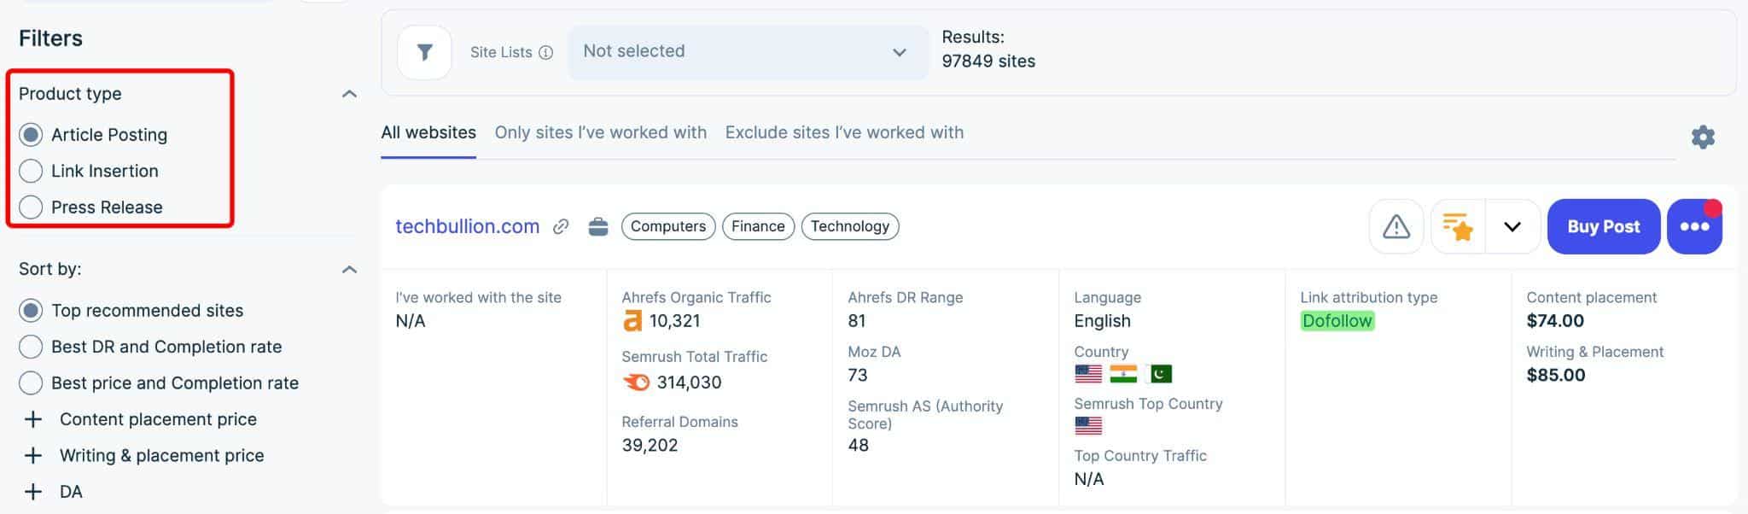Select Top recommended sites sorting
1748x514 pixels.
coord(31,311)
